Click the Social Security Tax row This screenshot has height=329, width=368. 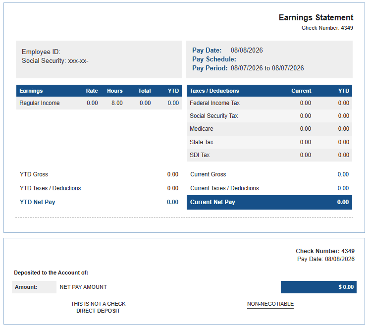click(269, 116)
